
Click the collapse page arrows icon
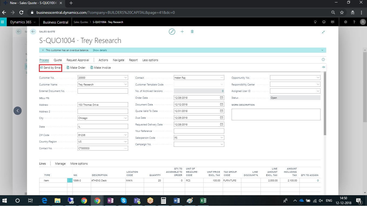tap(323, 32)
